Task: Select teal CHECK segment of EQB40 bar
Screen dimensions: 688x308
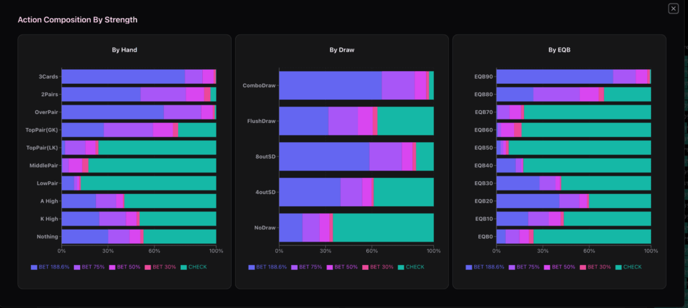Action: point(587,165)
